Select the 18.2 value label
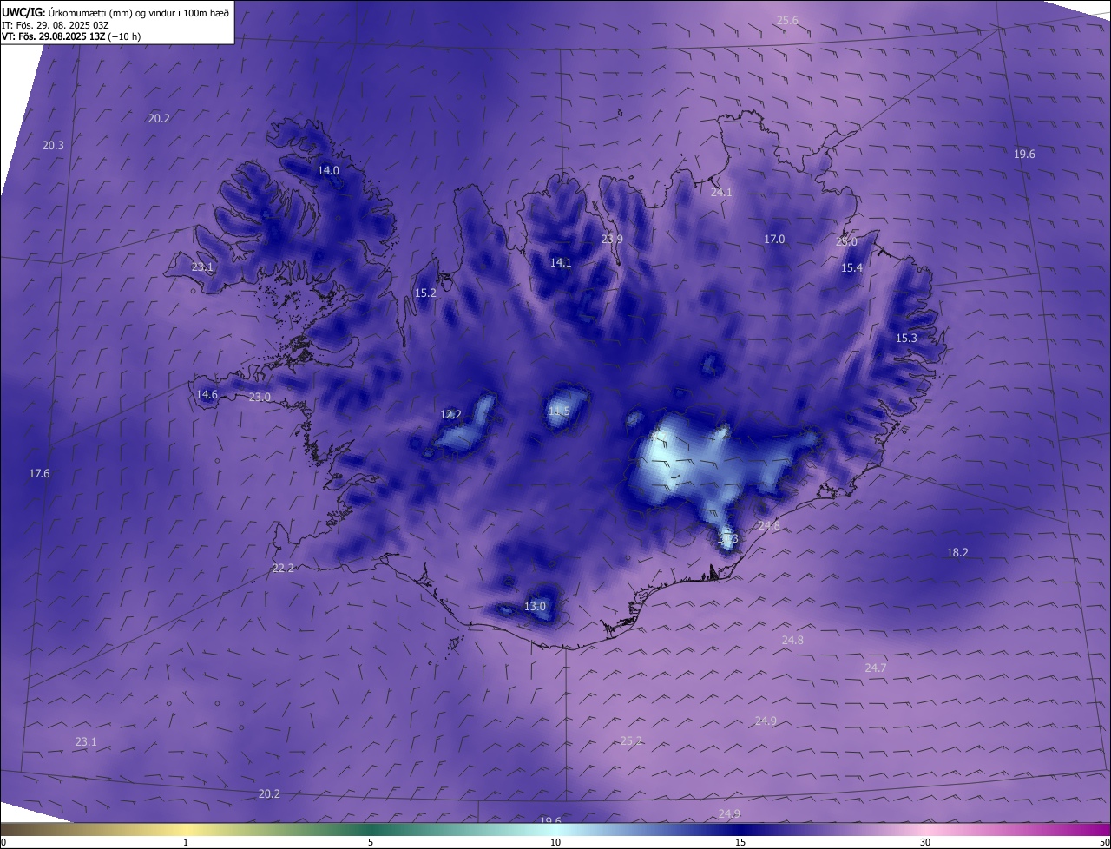The width and height of the screenshot is (1111, 849). [x=957, y=552]
